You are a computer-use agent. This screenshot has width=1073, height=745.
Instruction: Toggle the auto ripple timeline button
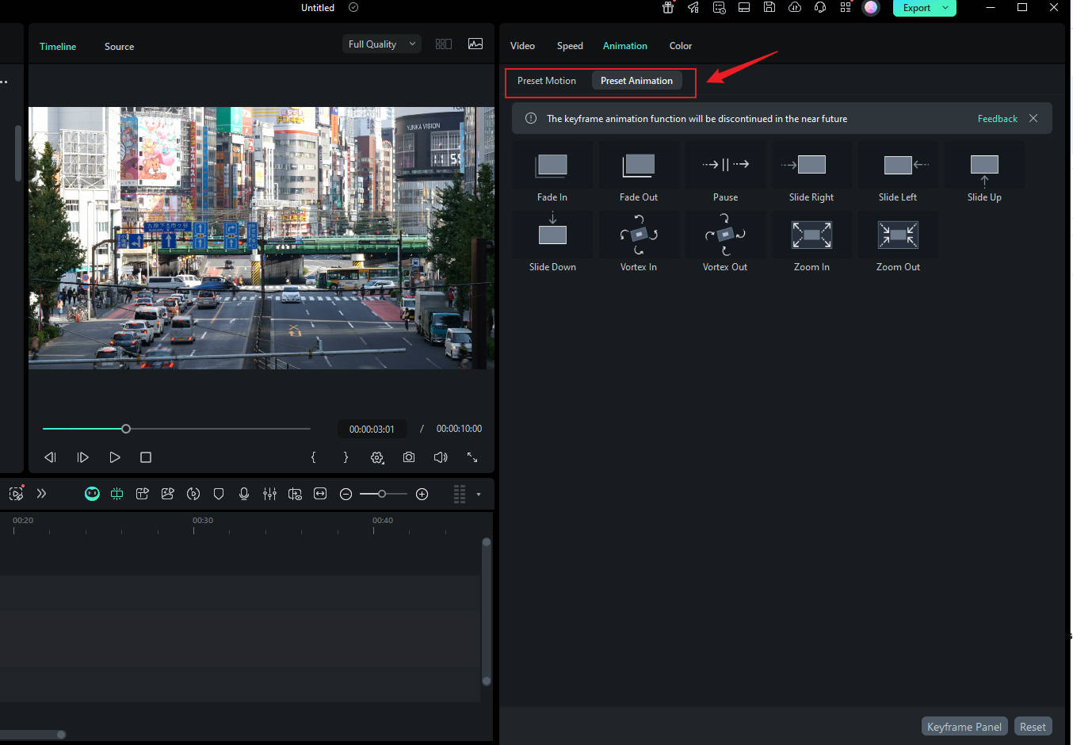coord(116,494)
